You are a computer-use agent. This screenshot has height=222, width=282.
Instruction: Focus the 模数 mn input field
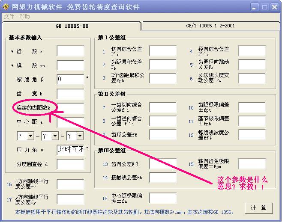point(70,65)
